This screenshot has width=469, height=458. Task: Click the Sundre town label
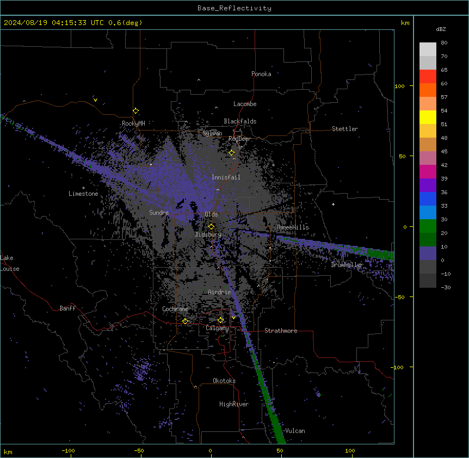coord(159,213)
